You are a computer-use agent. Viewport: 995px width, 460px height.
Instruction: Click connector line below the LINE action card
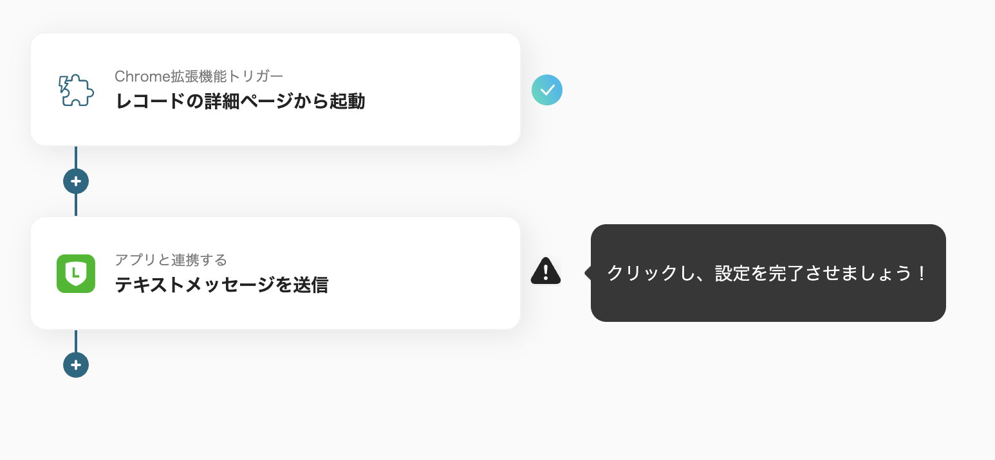76,341
